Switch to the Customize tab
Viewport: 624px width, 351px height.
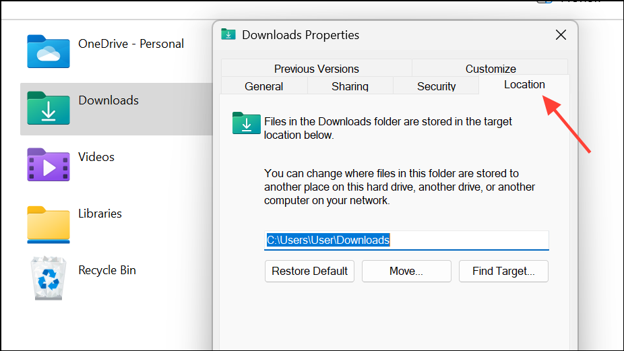pyautogui.click(x=491, y=69)
